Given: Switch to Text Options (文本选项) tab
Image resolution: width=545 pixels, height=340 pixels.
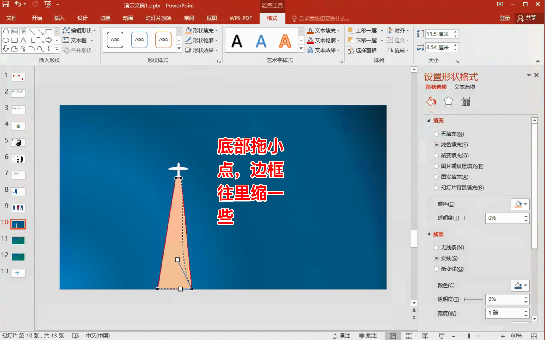Looking at the screenshot, I should [x=464, y=87].
